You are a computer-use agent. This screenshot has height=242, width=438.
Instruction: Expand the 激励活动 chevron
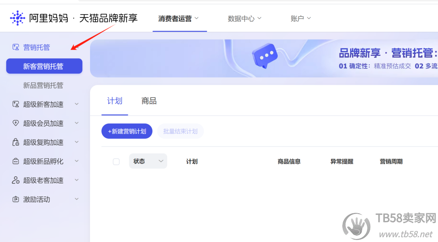tap(77, 199)
